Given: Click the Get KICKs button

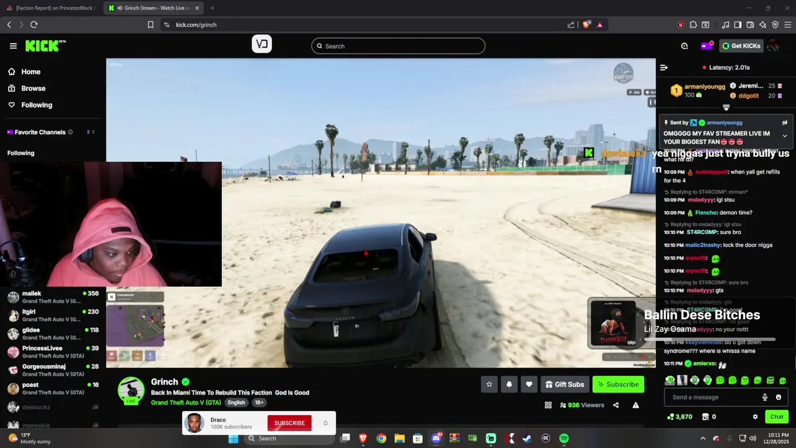Looking at the screenshot, I should coord(741,46).
